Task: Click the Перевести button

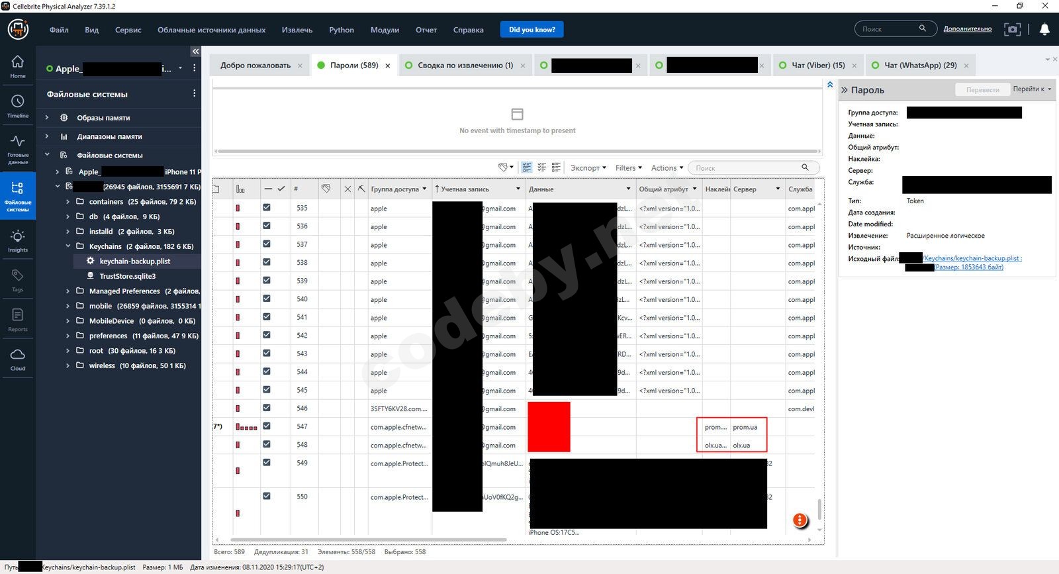Action: [982, 89]
